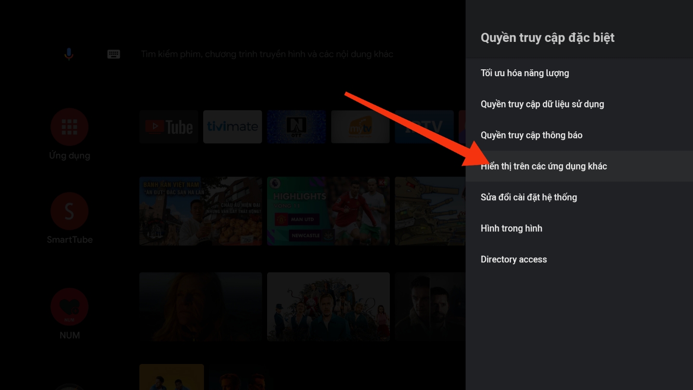Select the yellow thumbnail in bottom row

(172, 377)
